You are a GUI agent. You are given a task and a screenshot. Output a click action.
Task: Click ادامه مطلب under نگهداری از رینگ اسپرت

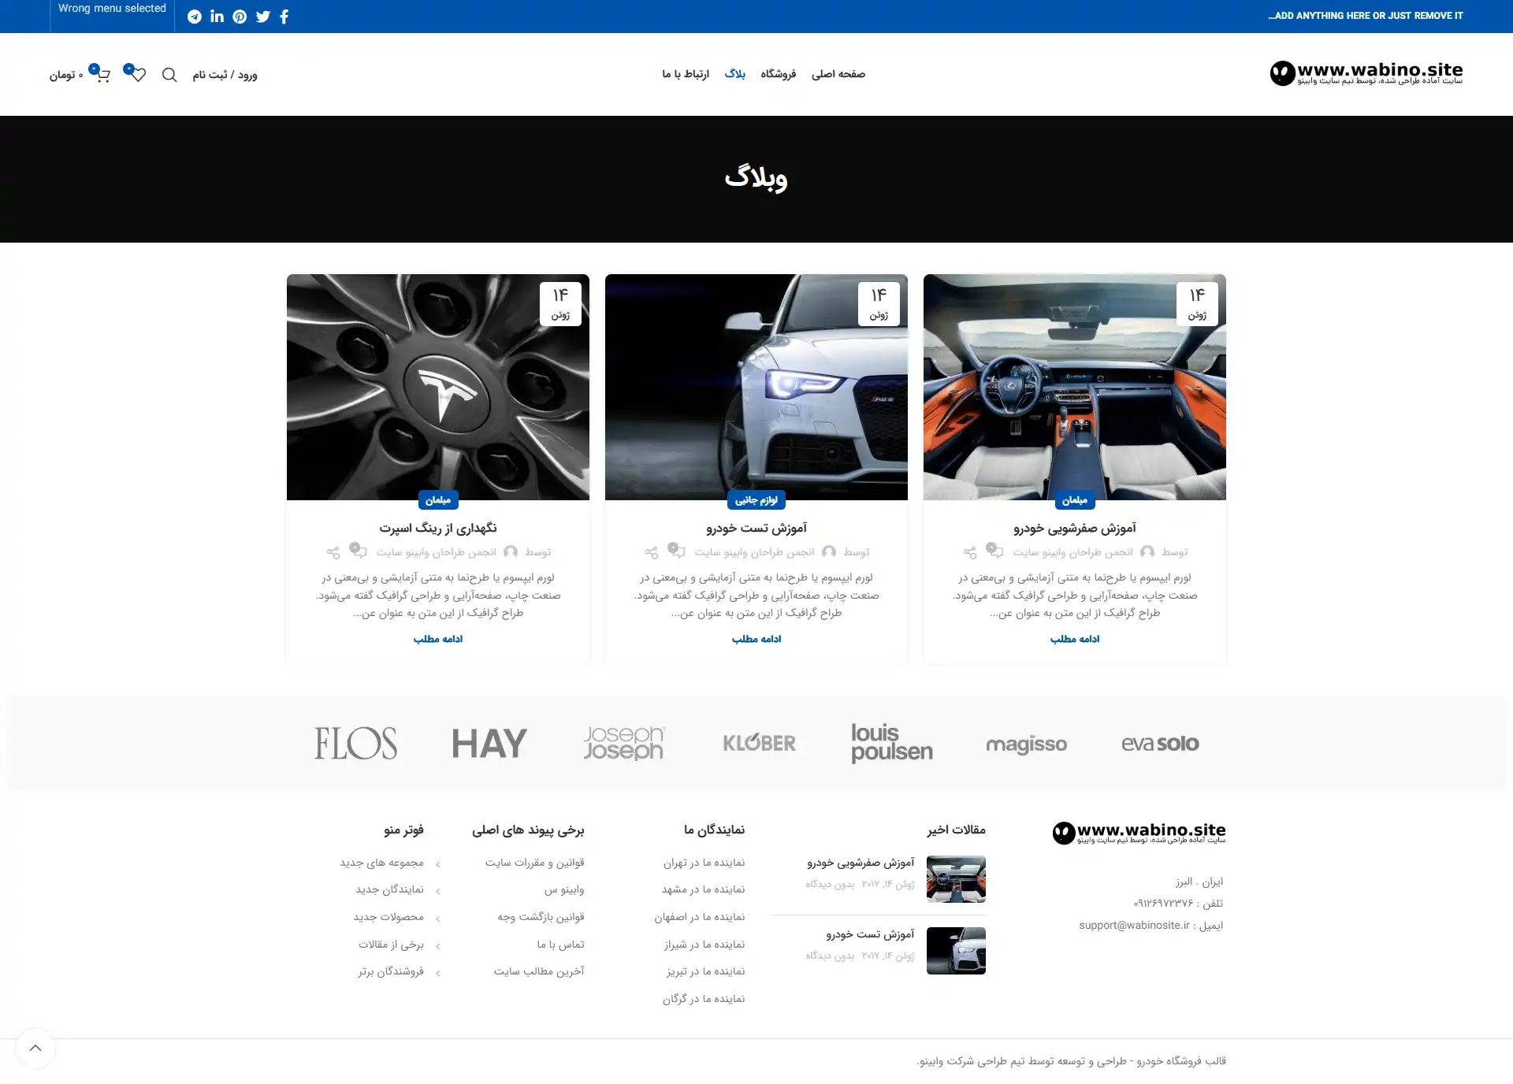click(438, 639)
